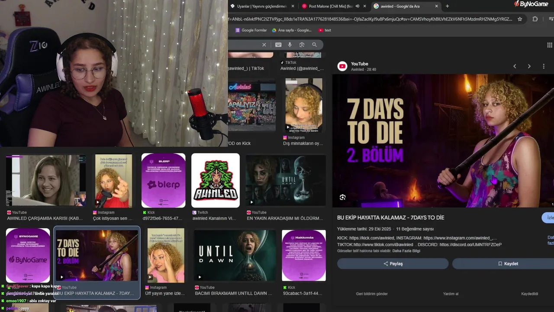Image resolution: width=554 pixels, height=312 pixels.
Task: Bookmark this page with the star icon
Action: pos(520,19)
